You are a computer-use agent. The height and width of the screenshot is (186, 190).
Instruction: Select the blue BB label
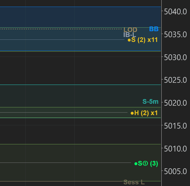(x=154, y=29)
